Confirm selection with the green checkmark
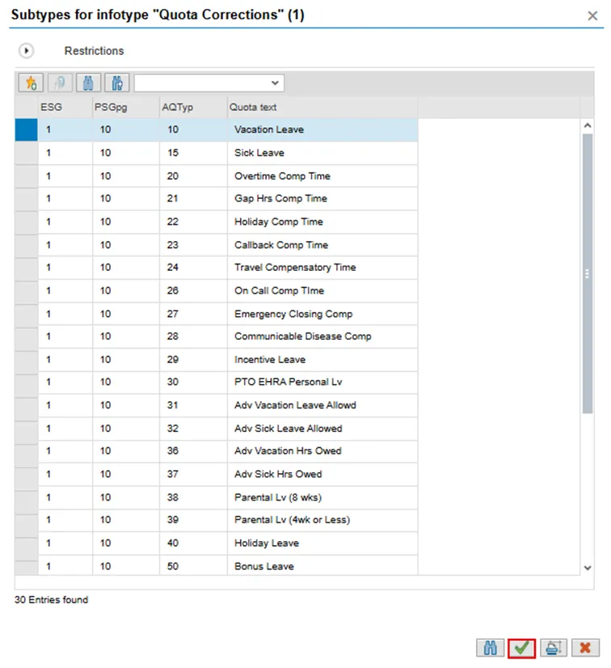 (522, 647)
